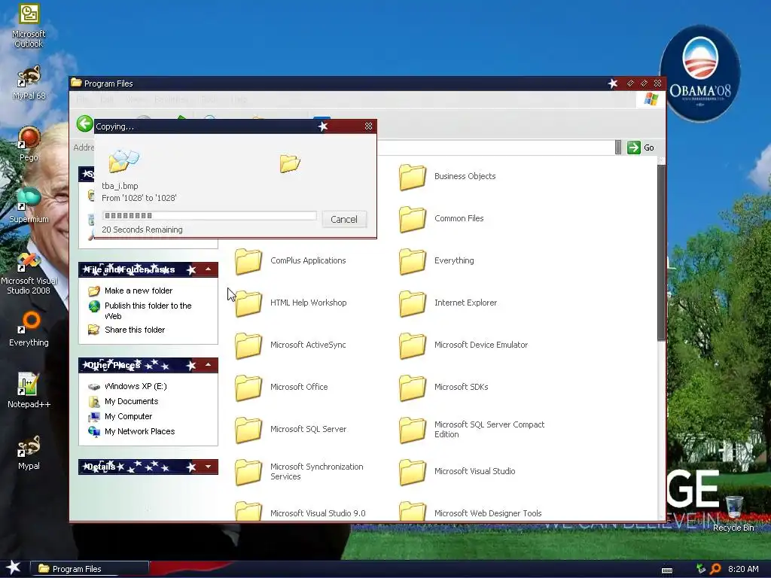Select Microsoft Synchronization Services folder
The height and width of the screenshot is (578, 771).
299,473
